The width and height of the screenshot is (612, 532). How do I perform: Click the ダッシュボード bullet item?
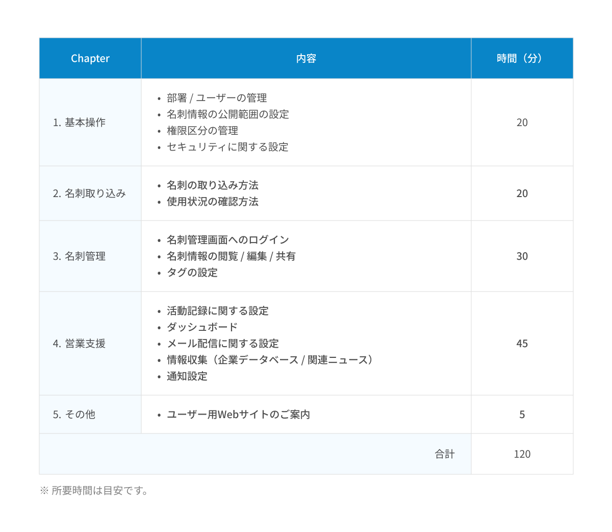click(x=202, y=327)
